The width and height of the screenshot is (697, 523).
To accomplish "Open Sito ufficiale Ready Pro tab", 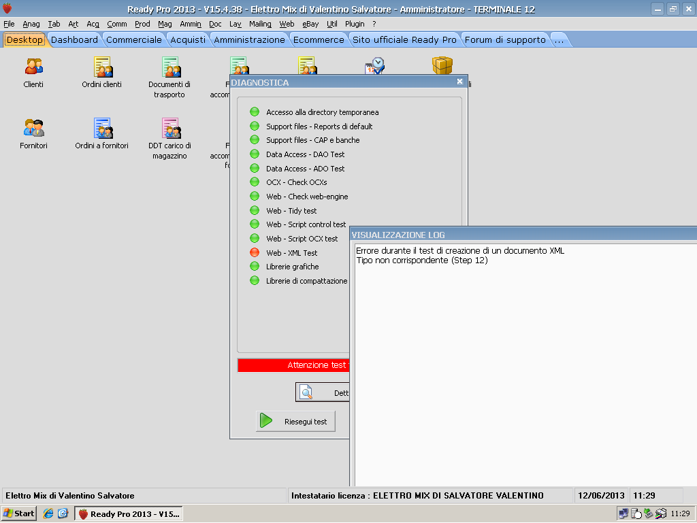I will (404, 40).
